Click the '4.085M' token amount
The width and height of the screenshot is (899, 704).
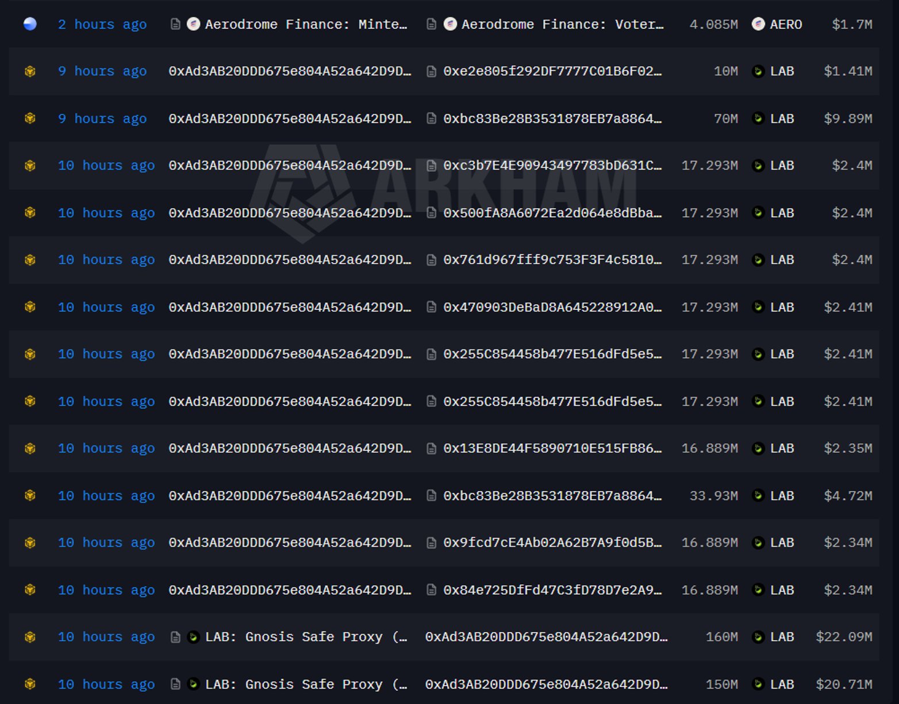(713, 24)
